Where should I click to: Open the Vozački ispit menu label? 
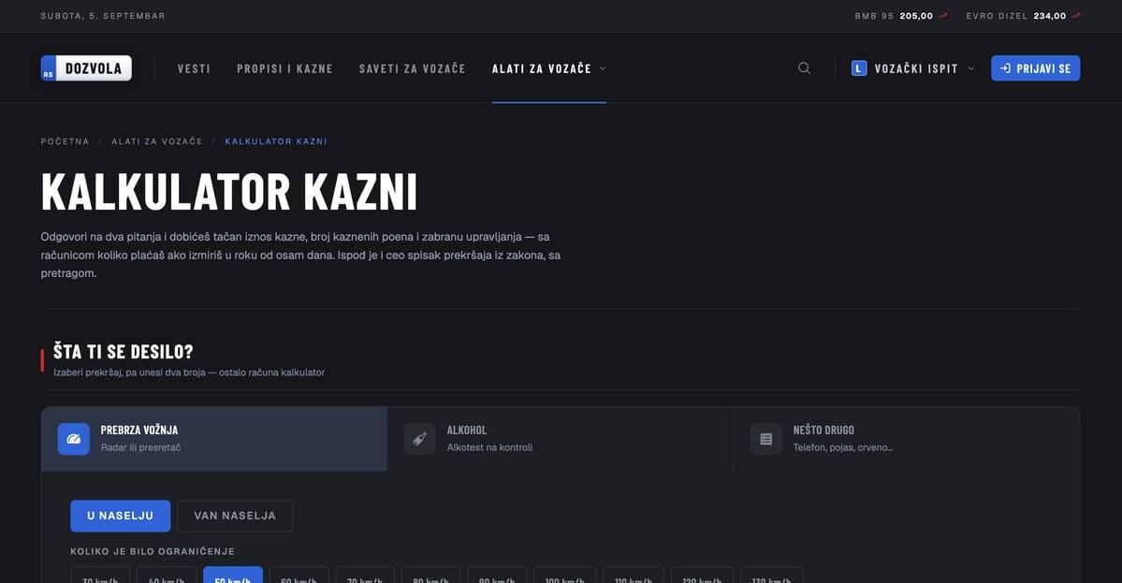tap(916, 68)
